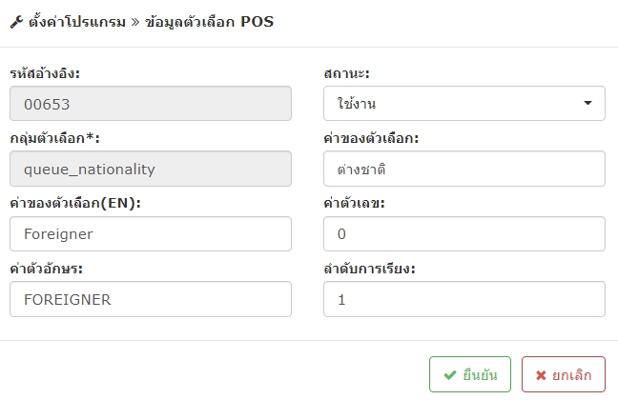Viewport: 618px width, 400px height.
Task: Click the queue_nationality group field
Action: point(151,169)
